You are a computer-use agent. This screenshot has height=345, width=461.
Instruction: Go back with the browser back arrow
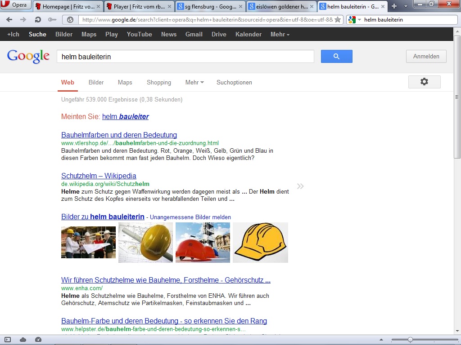9,20
